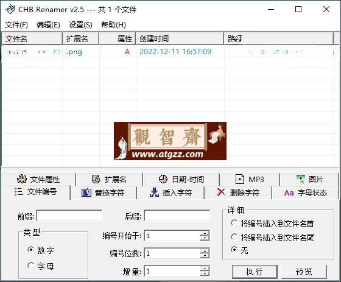Open the 编辑(E) menu
The image size is (341, 282).
coord(48,25)
